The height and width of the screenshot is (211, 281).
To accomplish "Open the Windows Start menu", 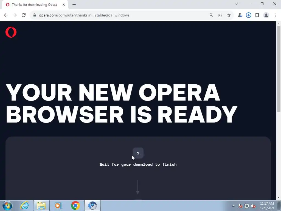I will click(7, 206).
